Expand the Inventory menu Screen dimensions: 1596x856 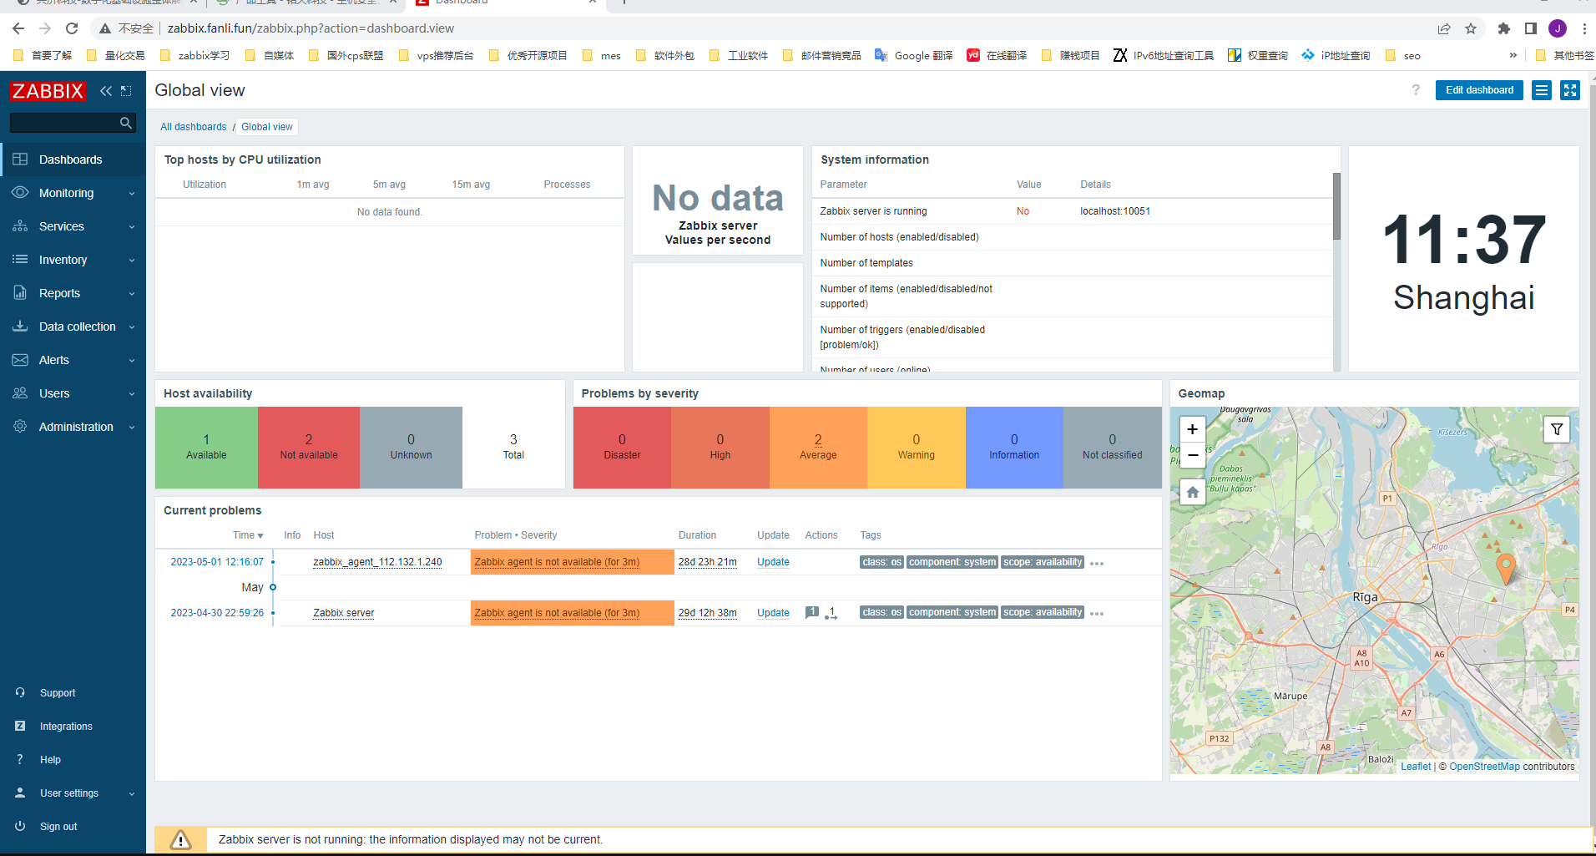point(73,260)
